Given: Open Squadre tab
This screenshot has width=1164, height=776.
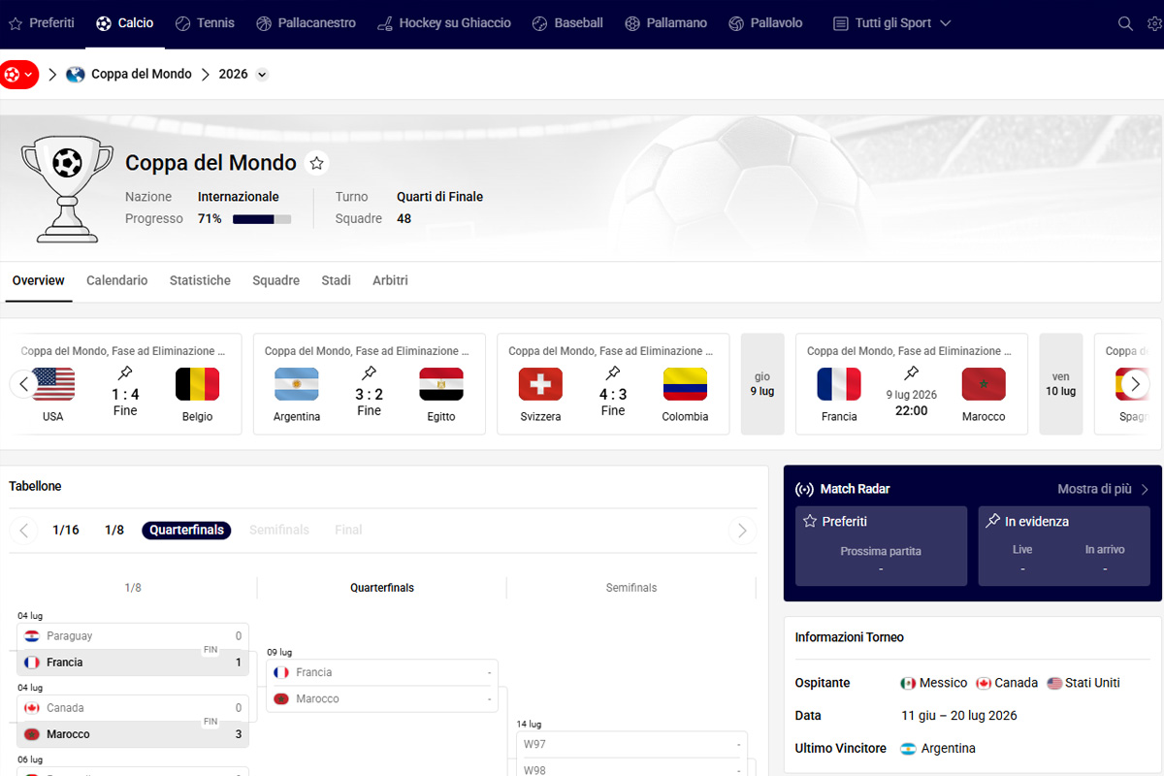Looking at the screenshot, I should pyautogui.click(x=276, y=280).
